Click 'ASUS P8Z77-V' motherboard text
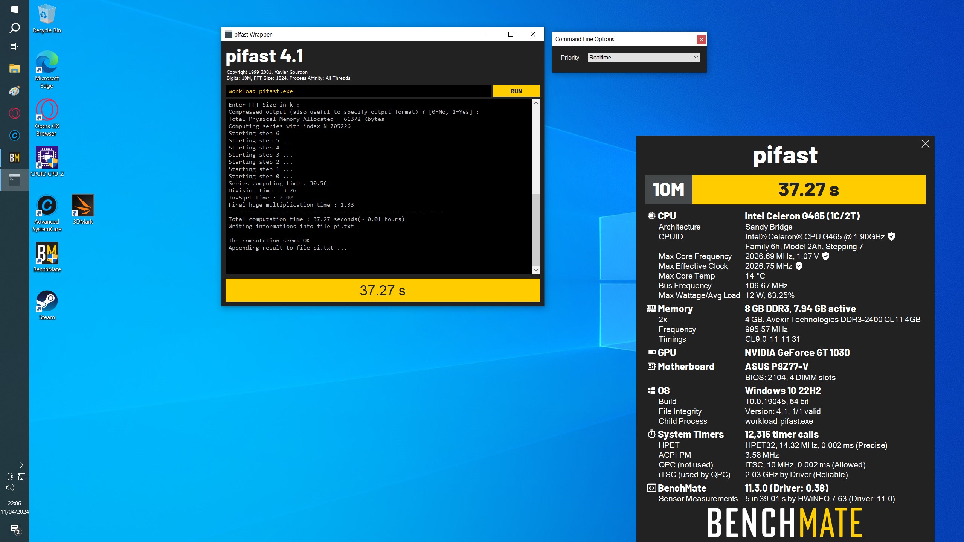This screenshot has height=542, width=964. pos(776,367)
